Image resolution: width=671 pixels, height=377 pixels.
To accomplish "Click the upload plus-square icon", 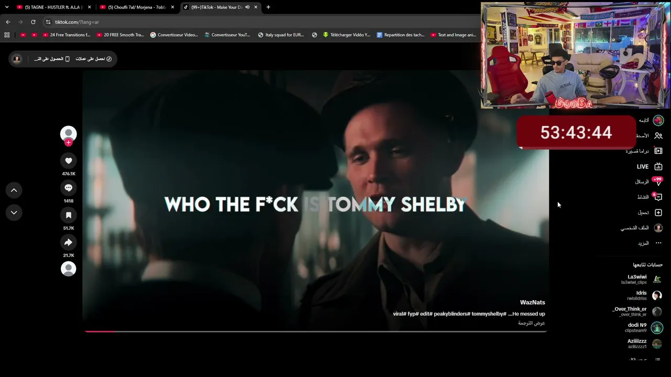I will pos(658,213).
